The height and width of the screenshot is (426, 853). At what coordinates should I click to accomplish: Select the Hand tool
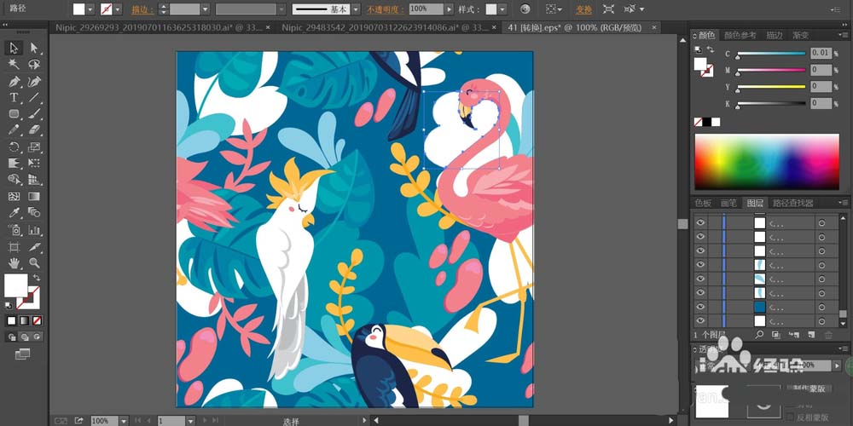tap(15, 263)
